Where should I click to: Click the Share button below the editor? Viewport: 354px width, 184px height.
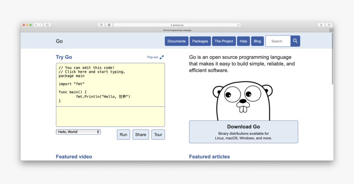141,135
